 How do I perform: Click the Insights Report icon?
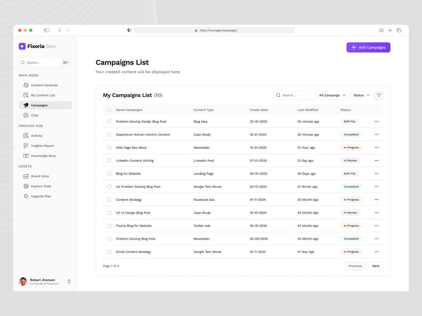coord(26,146)
